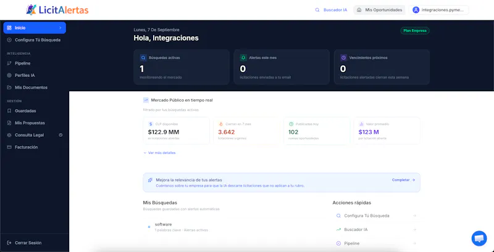Click the Mis Oportunidades button

(x=379, y=10)
